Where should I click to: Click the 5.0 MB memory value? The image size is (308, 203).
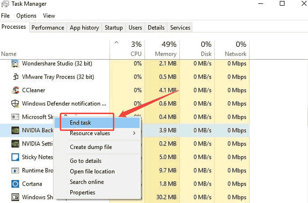(x=168, y=157)
